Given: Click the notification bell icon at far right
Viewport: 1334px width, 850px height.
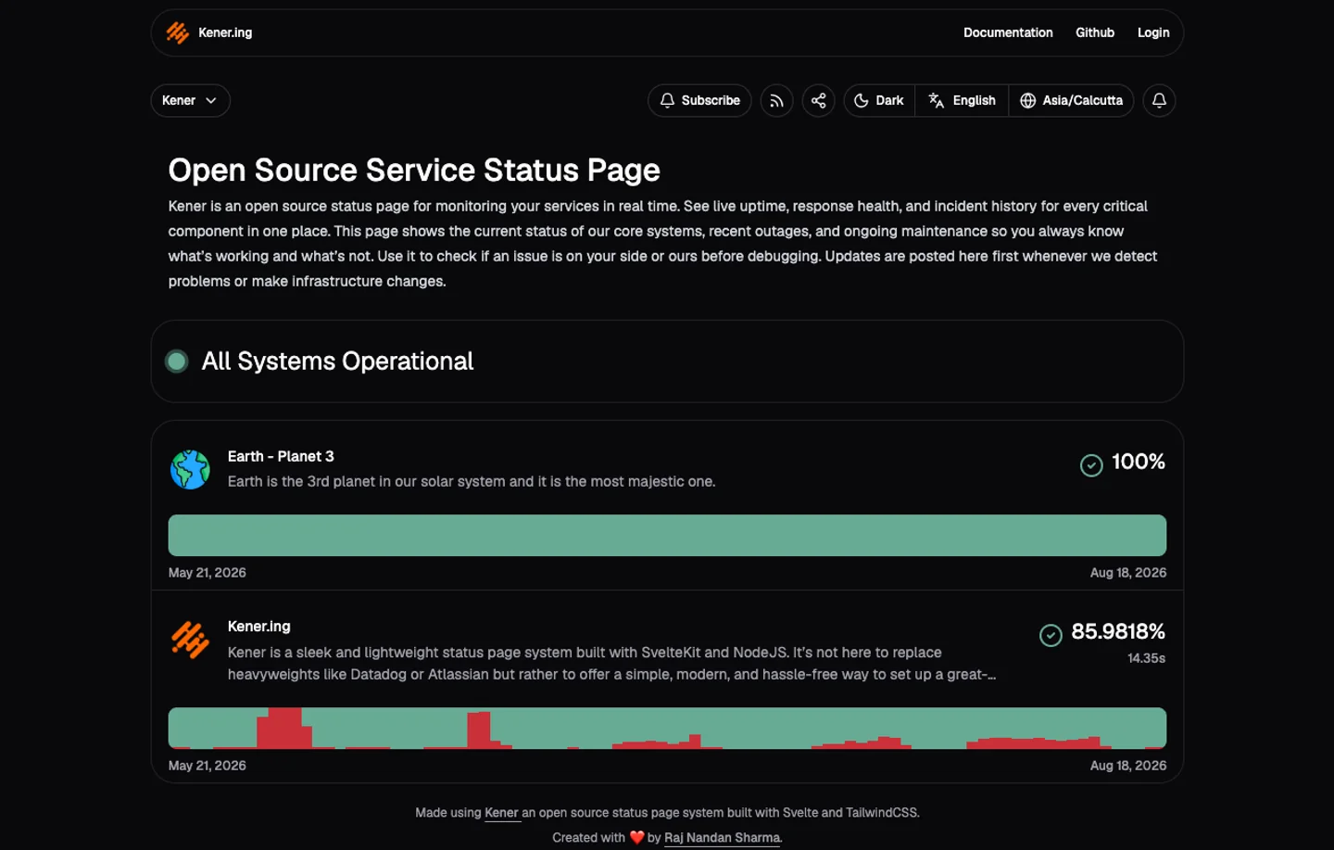Looking at the screenshot, I should (1159, 100).
